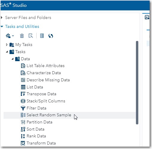Click the Sort Data icon
Screen dimensions: 152x149
point(23,129)
